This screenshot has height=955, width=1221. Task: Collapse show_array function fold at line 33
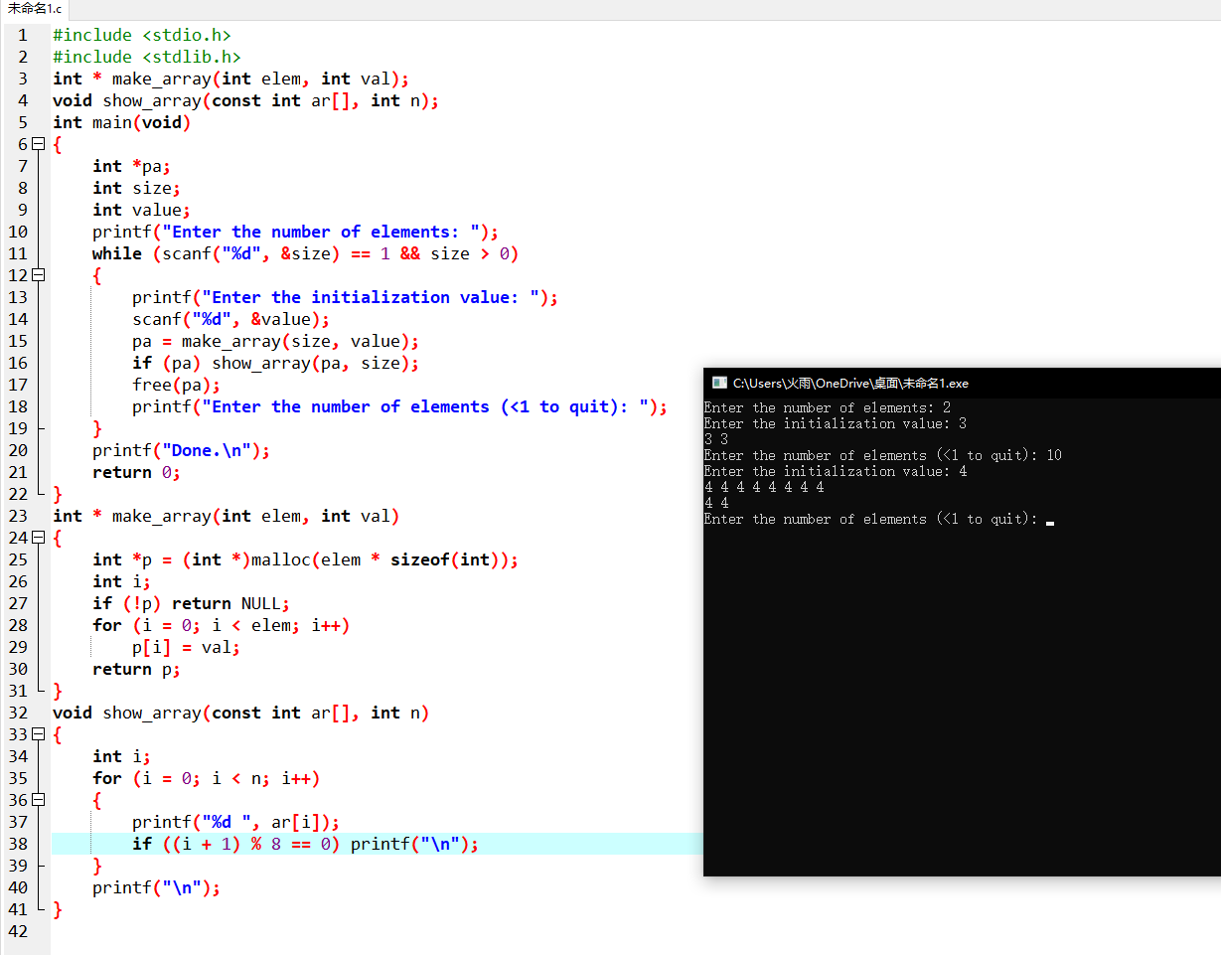(x=39, y=734)
